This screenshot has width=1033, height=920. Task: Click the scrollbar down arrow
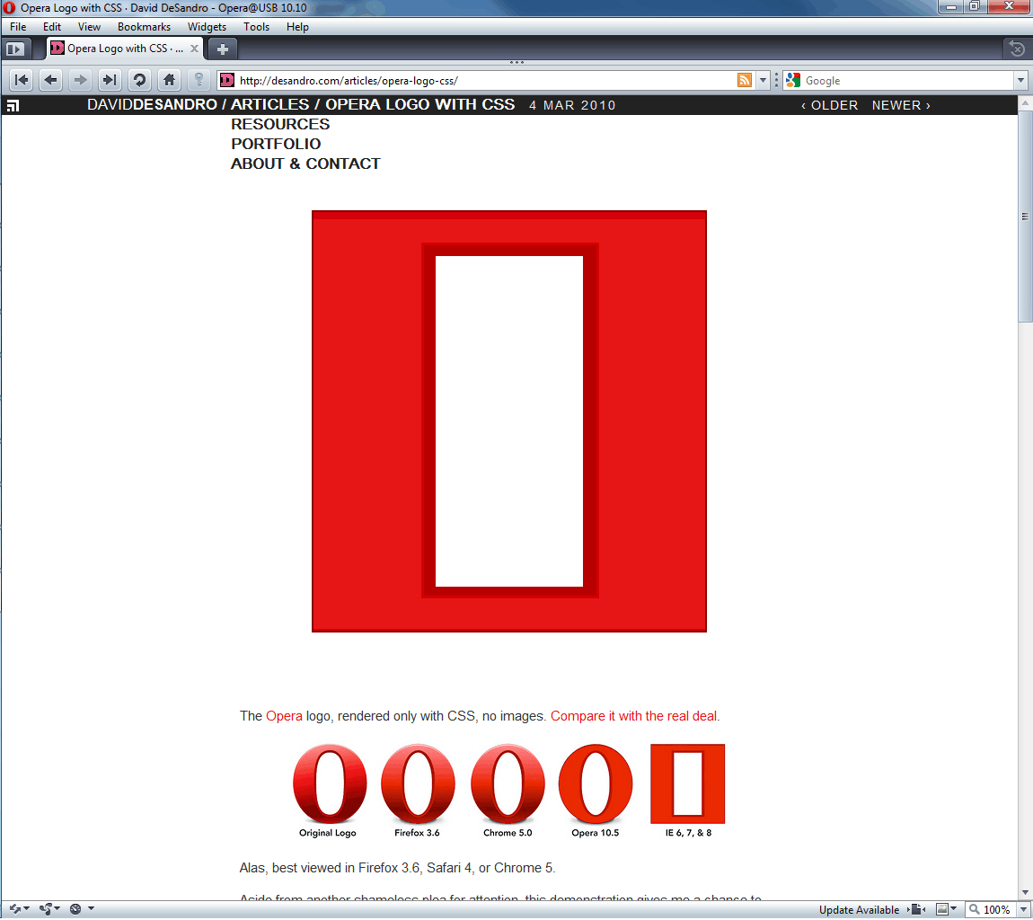click(1024, 893)
